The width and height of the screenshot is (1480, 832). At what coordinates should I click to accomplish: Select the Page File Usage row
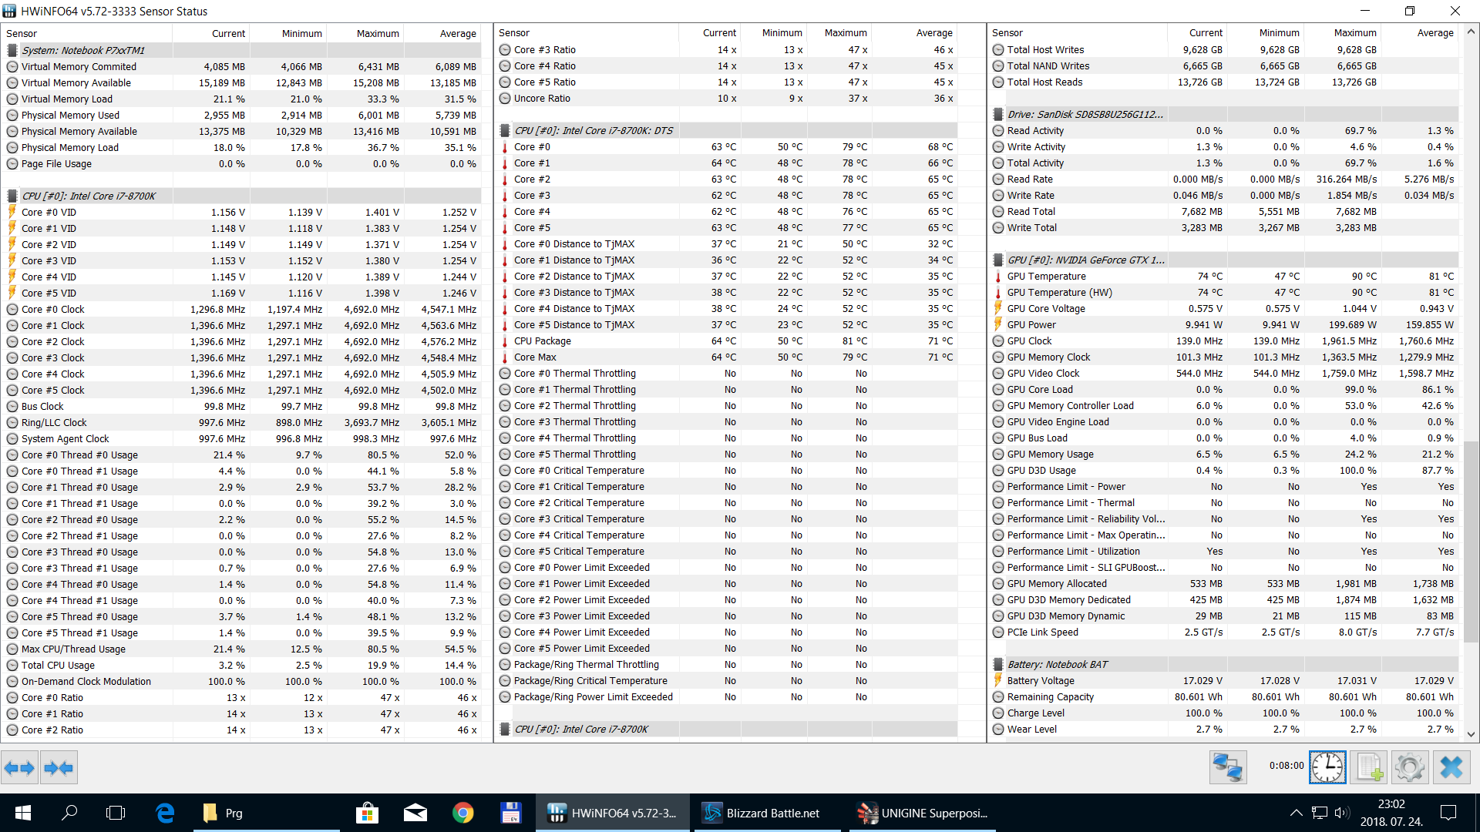point(241,163)
